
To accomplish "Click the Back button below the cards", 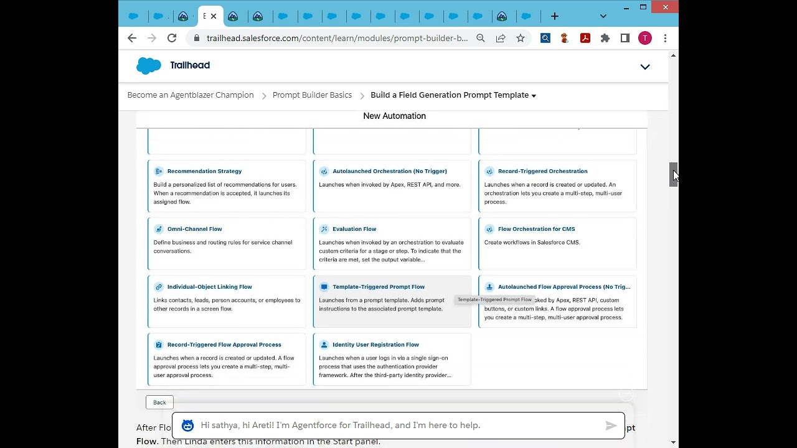I will tap(159, 403).
